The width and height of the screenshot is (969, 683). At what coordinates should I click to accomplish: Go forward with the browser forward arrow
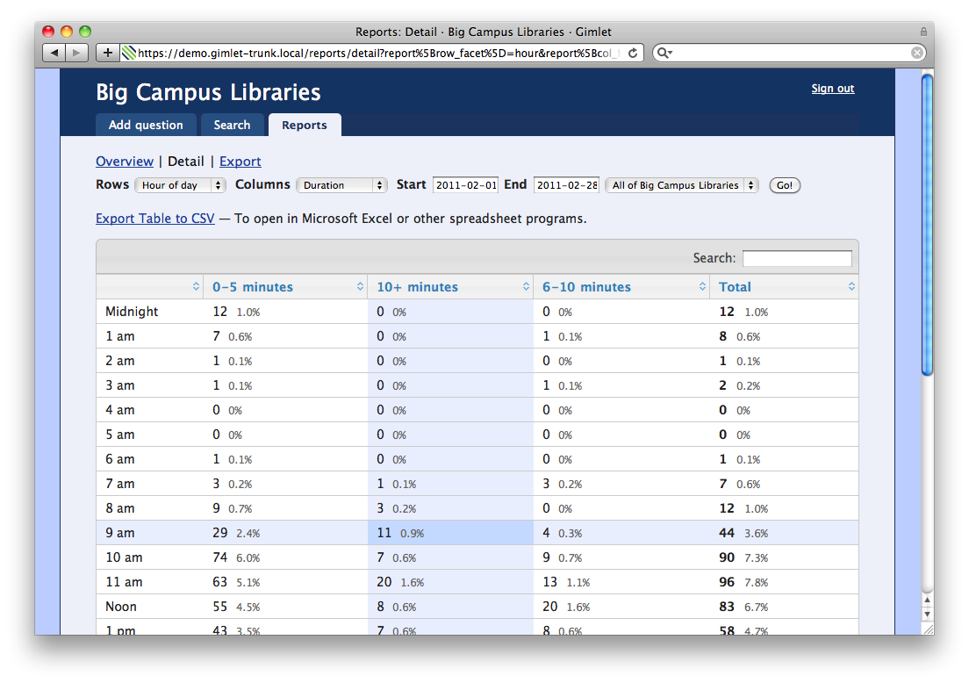point(76,53)
